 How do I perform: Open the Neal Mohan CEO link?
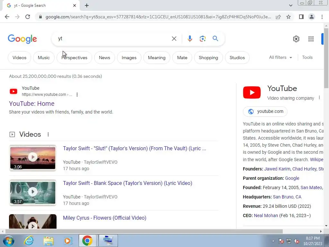click(266, 215)
